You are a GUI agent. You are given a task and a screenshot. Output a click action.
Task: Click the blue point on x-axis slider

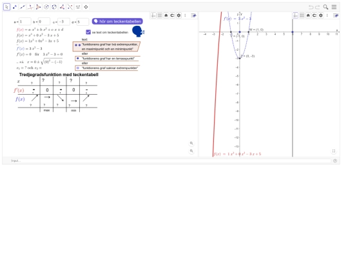pos(293,32)
